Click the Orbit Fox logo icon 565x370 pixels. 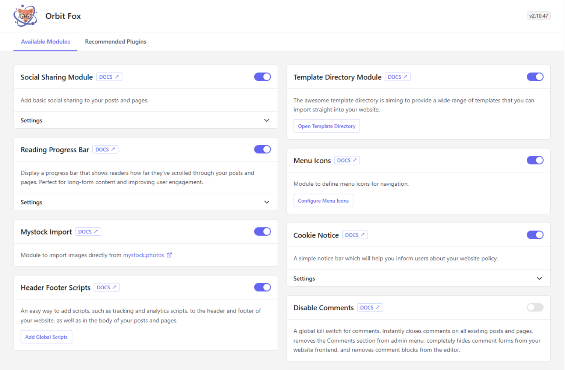(x=26, y=16)
